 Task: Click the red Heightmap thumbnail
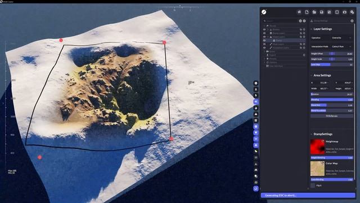coord(317,147)
